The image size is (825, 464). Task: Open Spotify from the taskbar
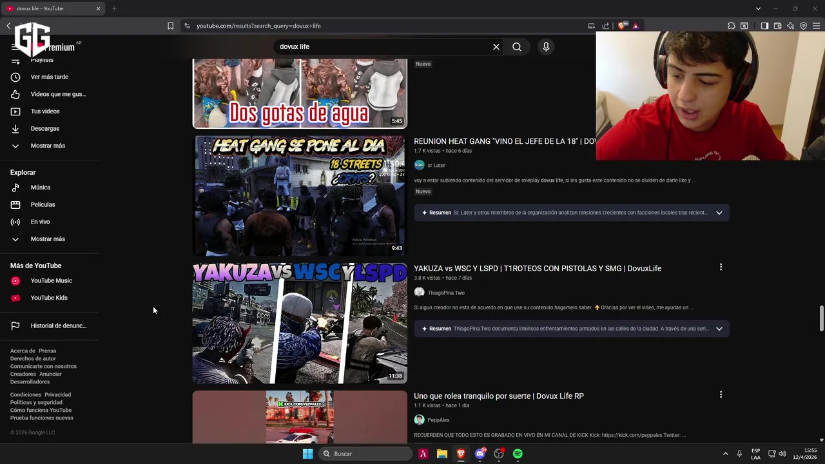(x=518, y=454)
